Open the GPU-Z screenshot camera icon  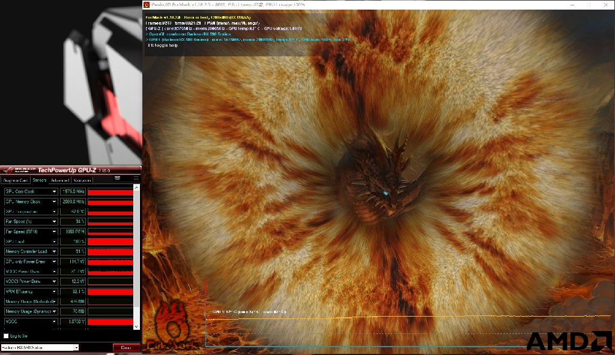(117, 178)
